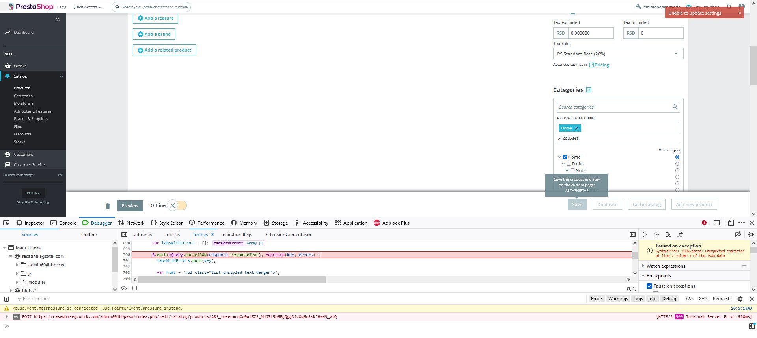Viewport: 757px width, 338px height.
Task: Step out using the debugger toolbar
Action: click(680, 235)
